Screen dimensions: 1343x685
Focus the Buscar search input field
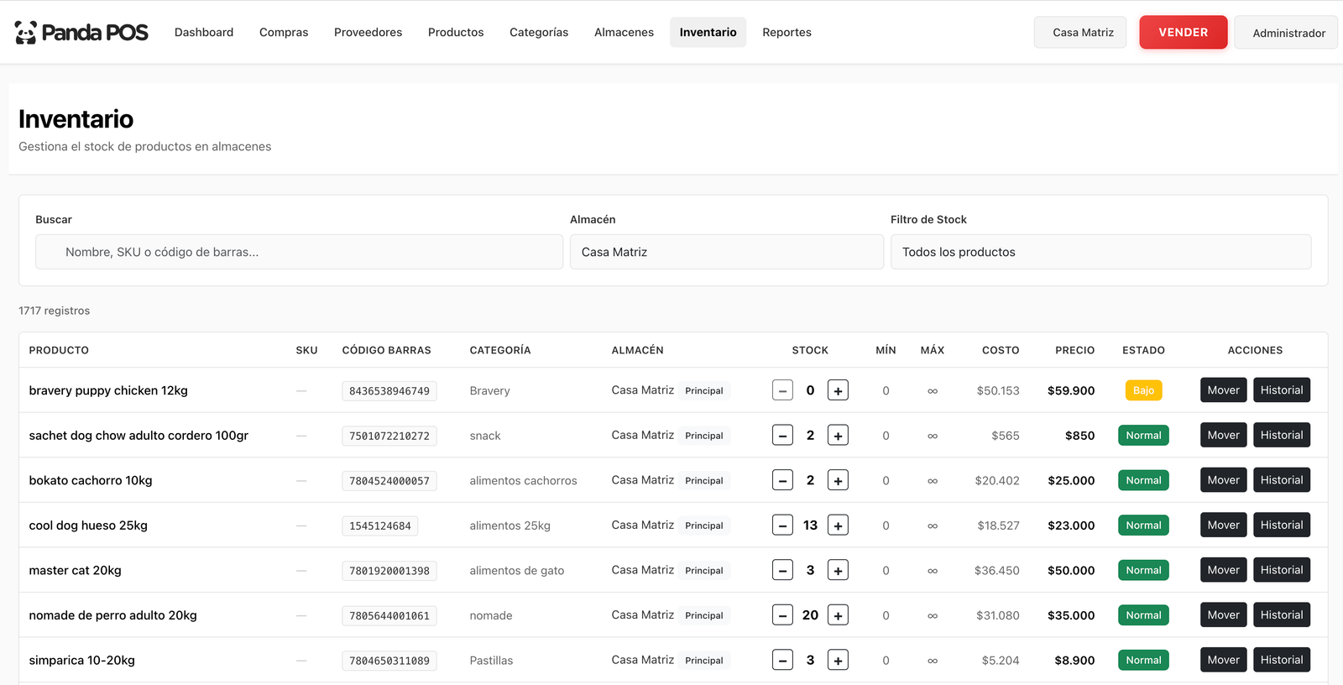[x=299, y=252]
